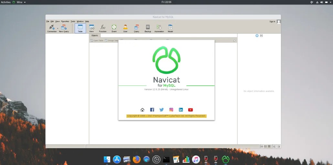Screen dimensions: 333x165
Task: Click the Navicat icon in dock
Action: click(226, 159)
